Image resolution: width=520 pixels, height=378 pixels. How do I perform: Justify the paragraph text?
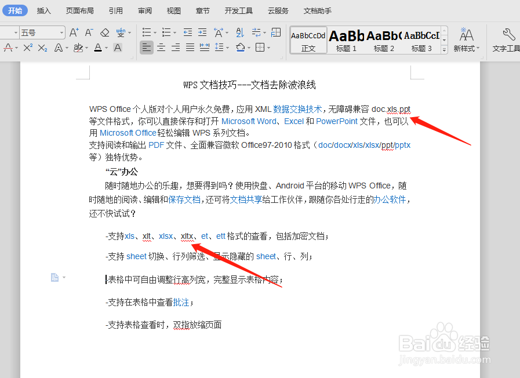coord(190,48)
